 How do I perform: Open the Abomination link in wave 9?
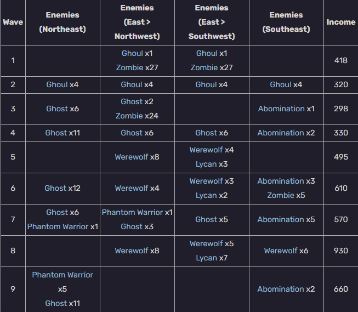click(x=281, y=289)
